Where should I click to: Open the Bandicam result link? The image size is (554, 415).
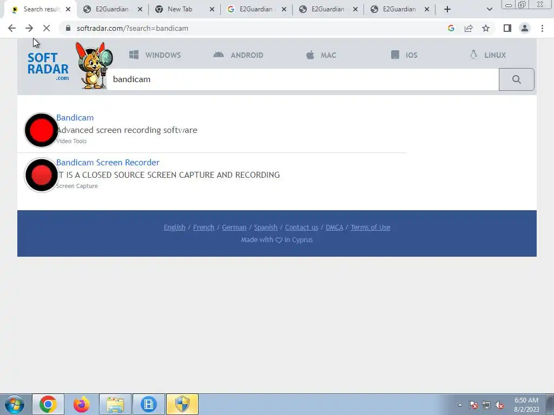(75, 117)
